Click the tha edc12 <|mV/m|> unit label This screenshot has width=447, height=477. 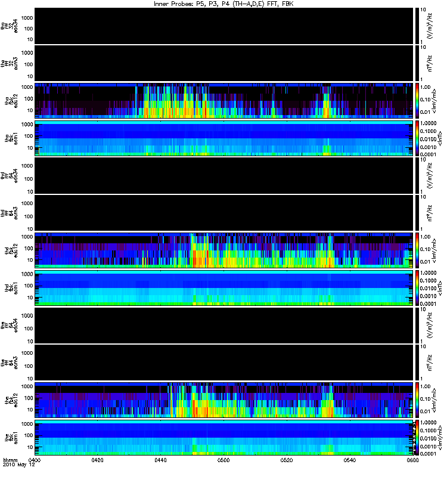[434, 101]
